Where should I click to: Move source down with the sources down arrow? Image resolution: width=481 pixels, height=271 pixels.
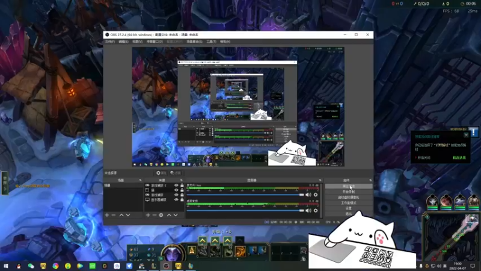point(176,215)
